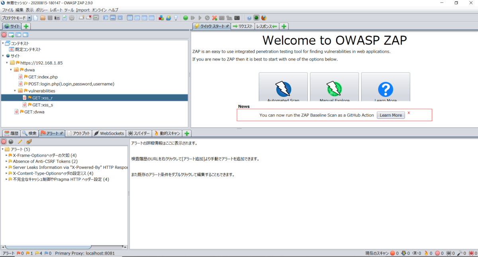Click the green plus beside Sites tab

pyautogui.click(x=26, y=26)
